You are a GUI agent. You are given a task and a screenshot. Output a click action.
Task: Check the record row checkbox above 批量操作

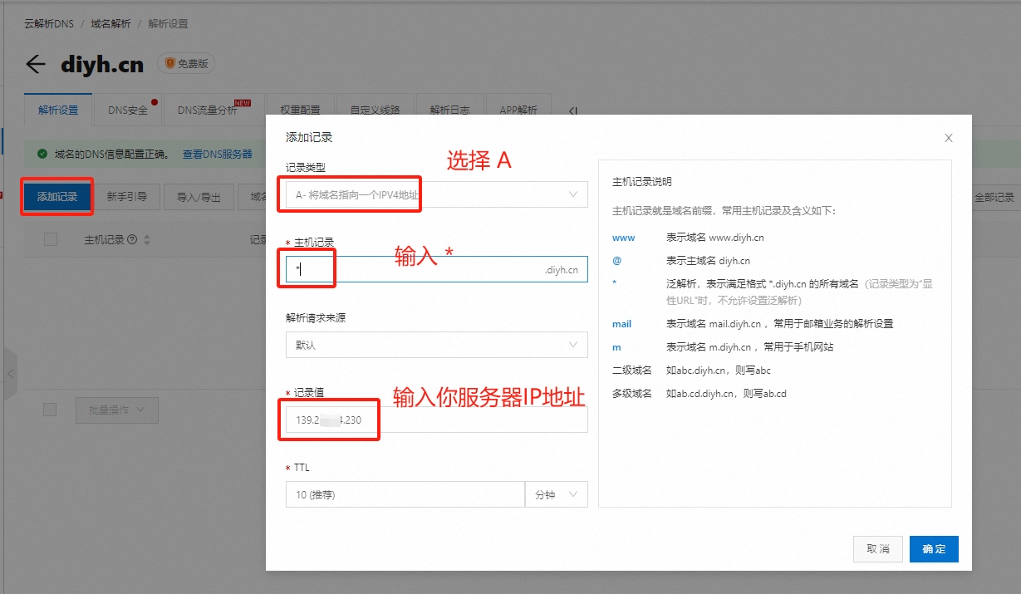(50, 410)
